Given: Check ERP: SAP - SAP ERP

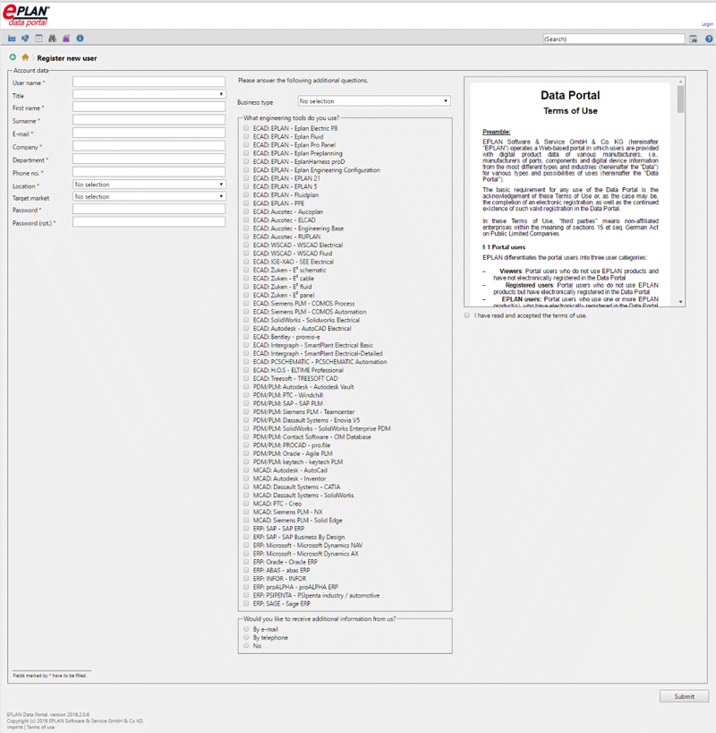Looking at the screenshot, I should [x=246, y=529].
